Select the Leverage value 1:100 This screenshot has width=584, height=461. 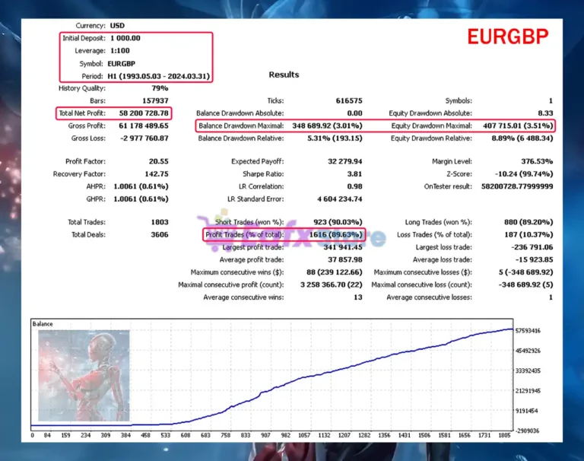click(120, 51)
